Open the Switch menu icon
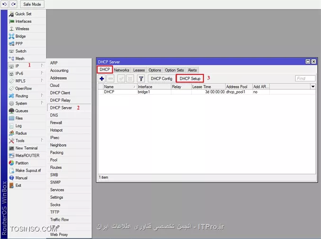 12,51
